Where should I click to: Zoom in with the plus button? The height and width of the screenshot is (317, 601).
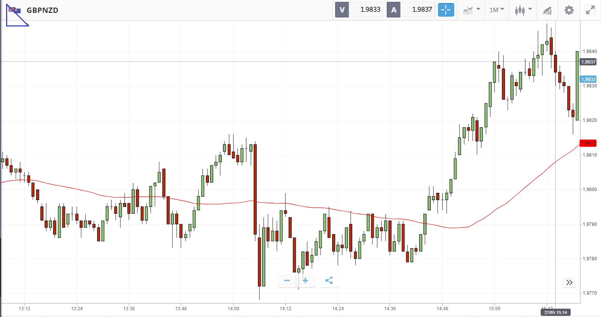pos(306,280)
